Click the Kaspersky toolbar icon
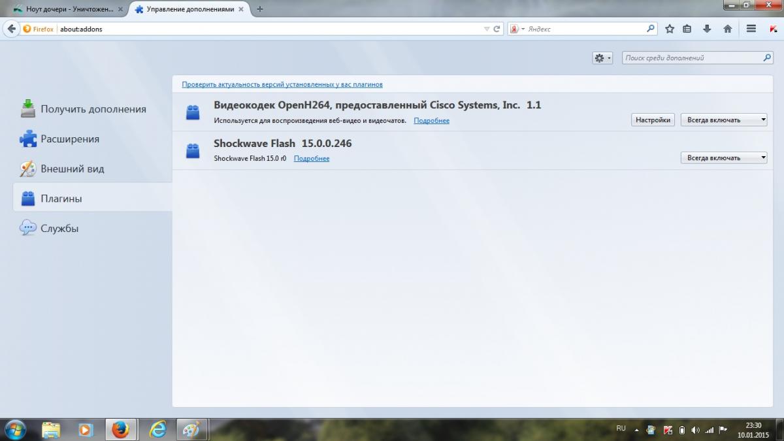Image resolution: width=784 pixels, height=441 pixels. [x=773, y=29]
